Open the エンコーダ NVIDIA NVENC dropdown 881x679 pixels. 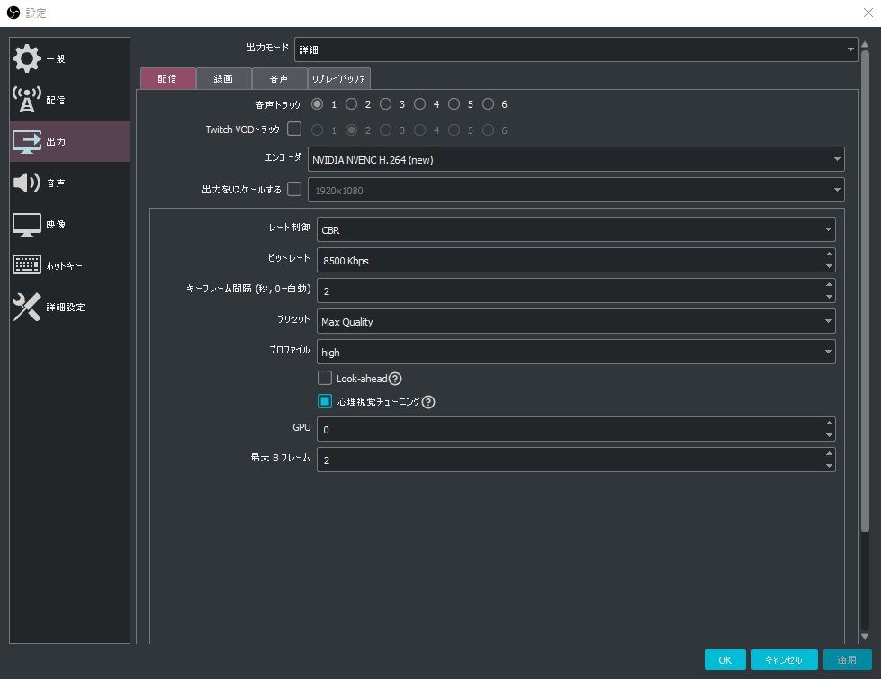pyautogui.click(x=576, y=159)
